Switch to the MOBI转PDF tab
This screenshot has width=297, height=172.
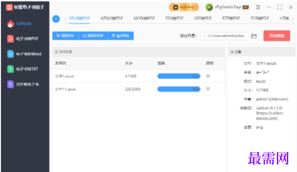[x=144, y=18]
